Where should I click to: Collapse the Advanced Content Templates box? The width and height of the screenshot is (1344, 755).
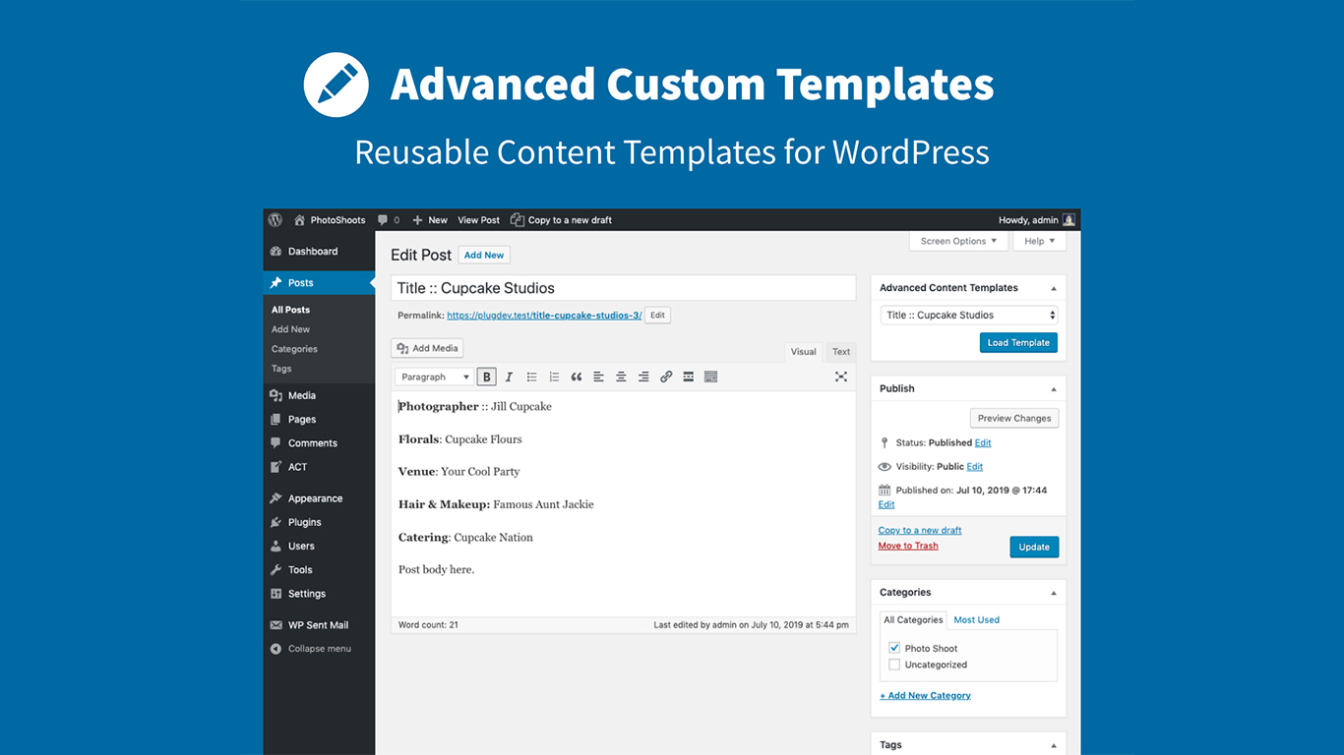tap(1054, 288)
